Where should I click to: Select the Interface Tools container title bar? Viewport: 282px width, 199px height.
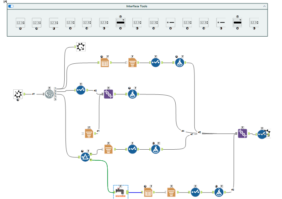tap(137, 6)
